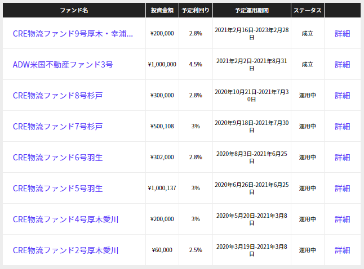Open CRE物流ファンド8号杉戸 fund link
The image size is (364, 269).
coord(57,96)
